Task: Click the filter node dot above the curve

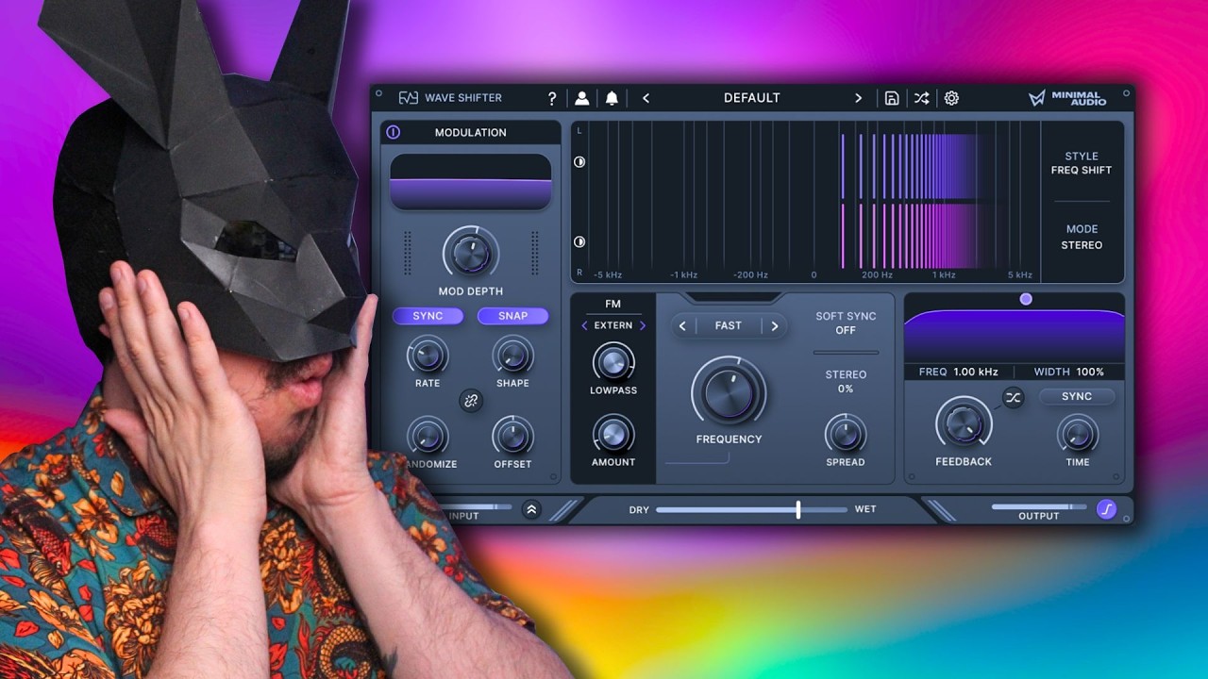Action: [1026, 299]
